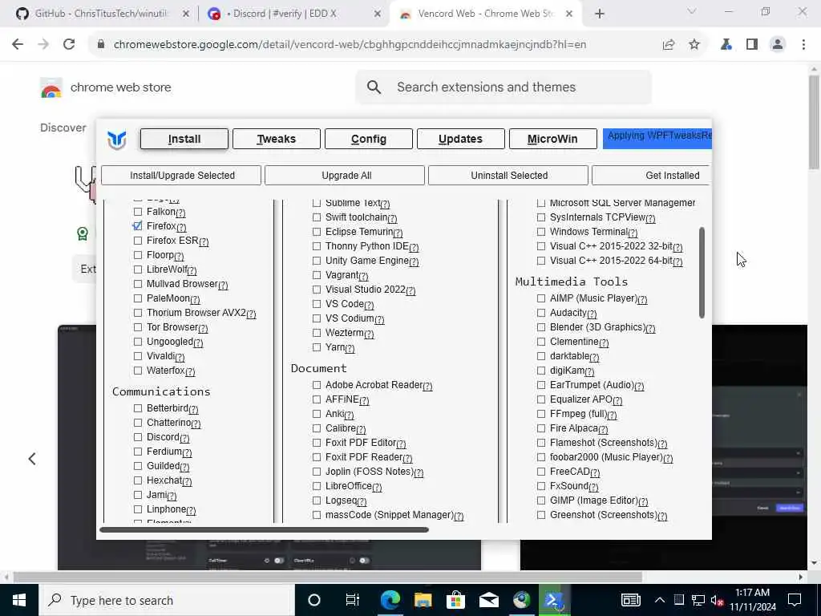Go to previous screenshot in web store carousel
Image resolution: width=821 pixels, height=616 pixels.
tap(32, 459)
